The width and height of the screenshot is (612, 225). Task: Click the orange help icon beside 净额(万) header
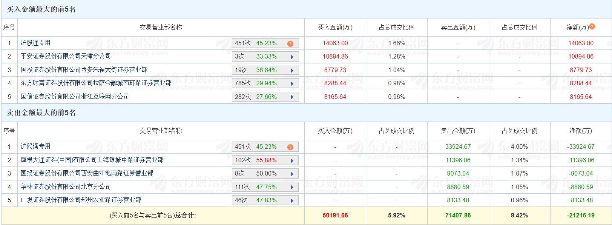click(592, 26)
